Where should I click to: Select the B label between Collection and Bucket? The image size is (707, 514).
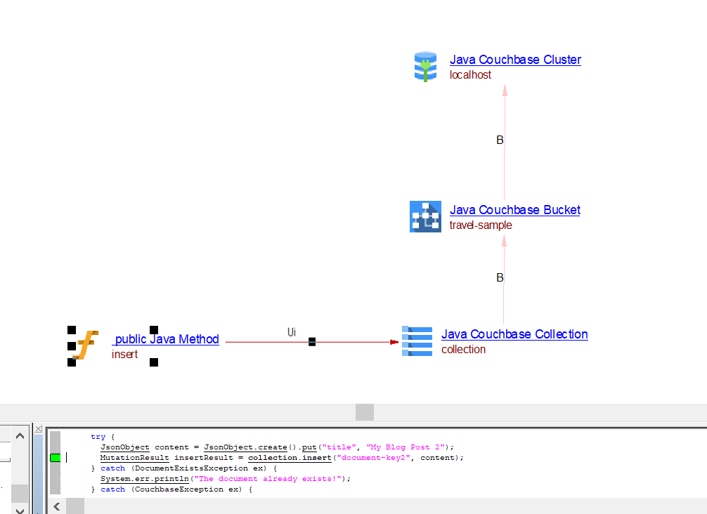tap(500, 278)
